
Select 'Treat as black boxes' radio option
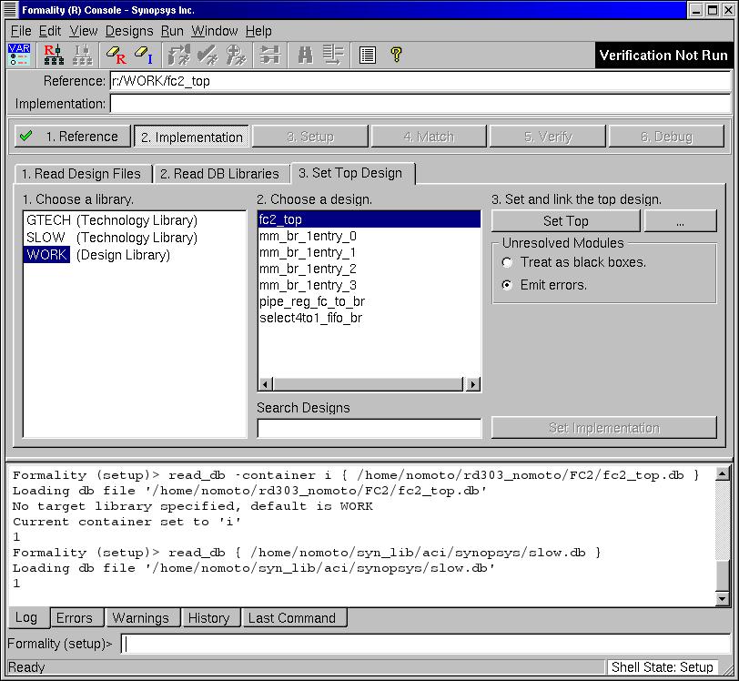coord(507,262)
